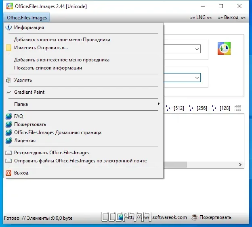The width and height of the screenshot is (252, 227).
Task: Open the FAQ entry
Action: click(83, 116)
